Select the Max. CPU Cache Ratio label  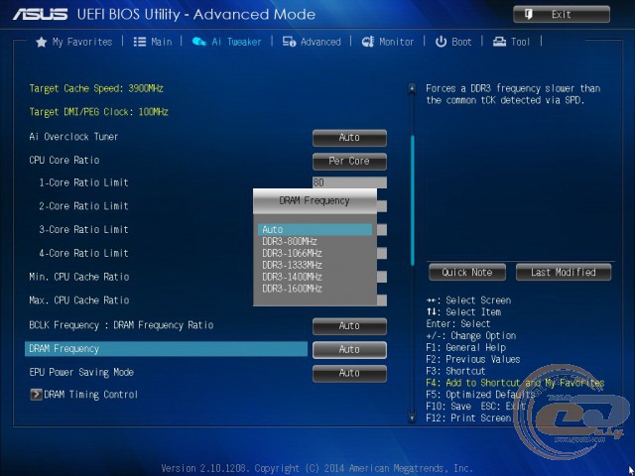pos(79,300)
